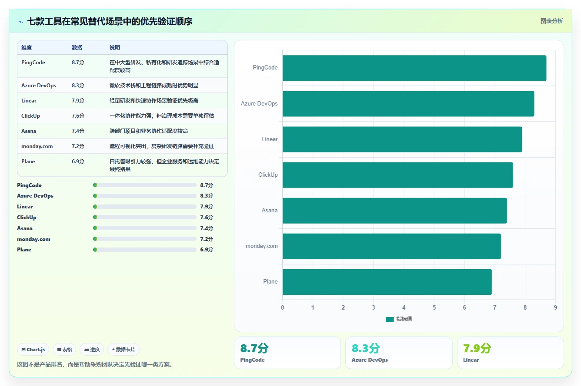
Task: Click the 8.7分 value in the table
Action: [x=78, y=63]
